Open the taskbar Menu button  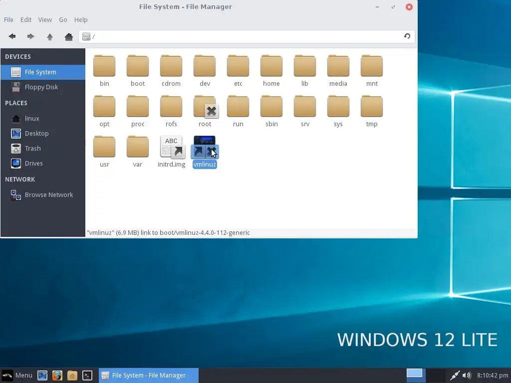coord(17,375)
